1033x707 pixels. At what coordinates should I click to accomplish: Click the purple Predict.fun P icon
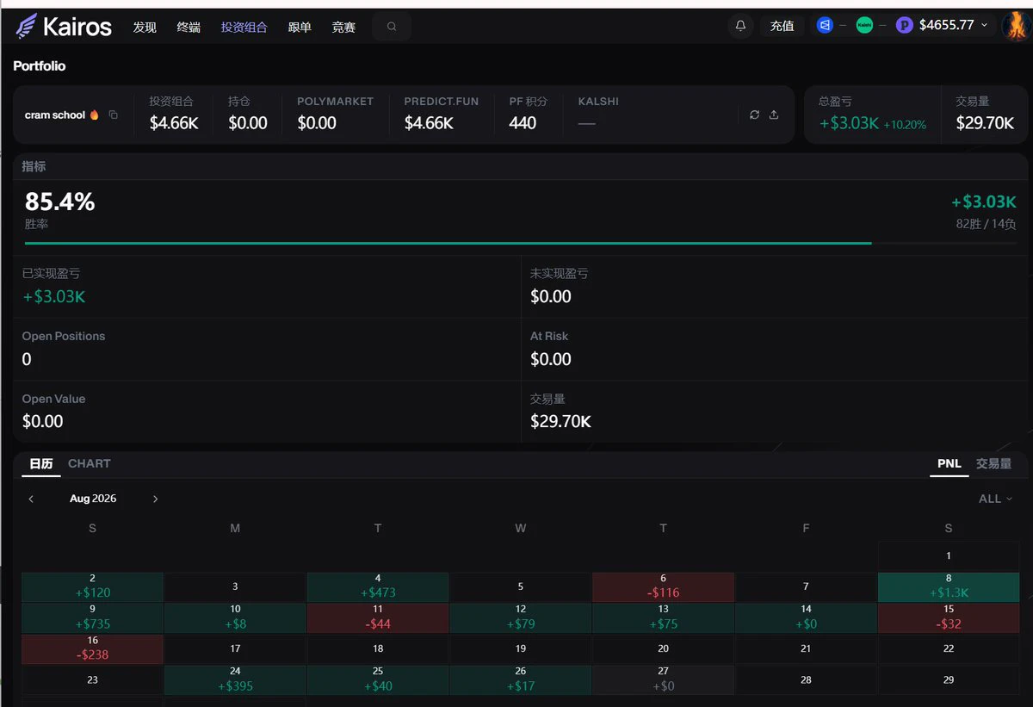(904, 26)
